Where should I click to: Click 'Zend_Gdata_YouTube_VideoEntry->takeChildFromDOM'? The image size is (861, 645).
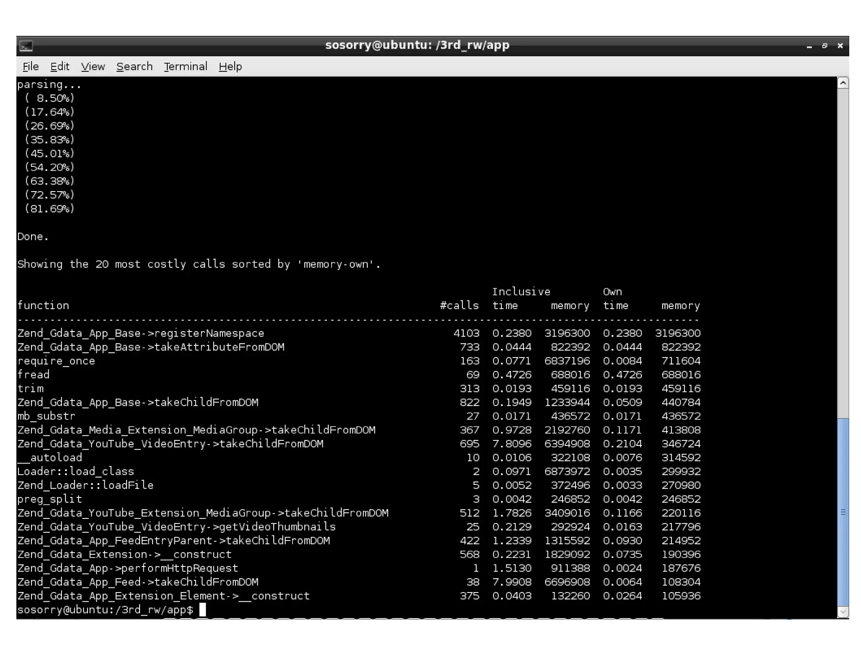click(x=170, y=444)
